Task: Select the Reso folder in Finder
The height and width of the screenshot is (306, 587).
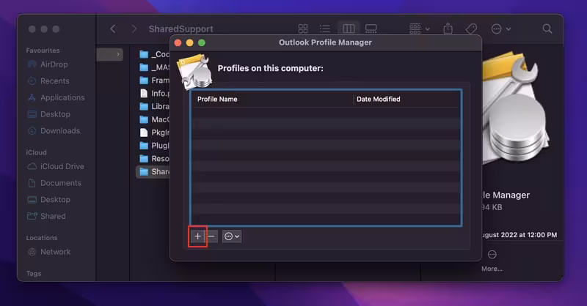Action: click(154, 159)
